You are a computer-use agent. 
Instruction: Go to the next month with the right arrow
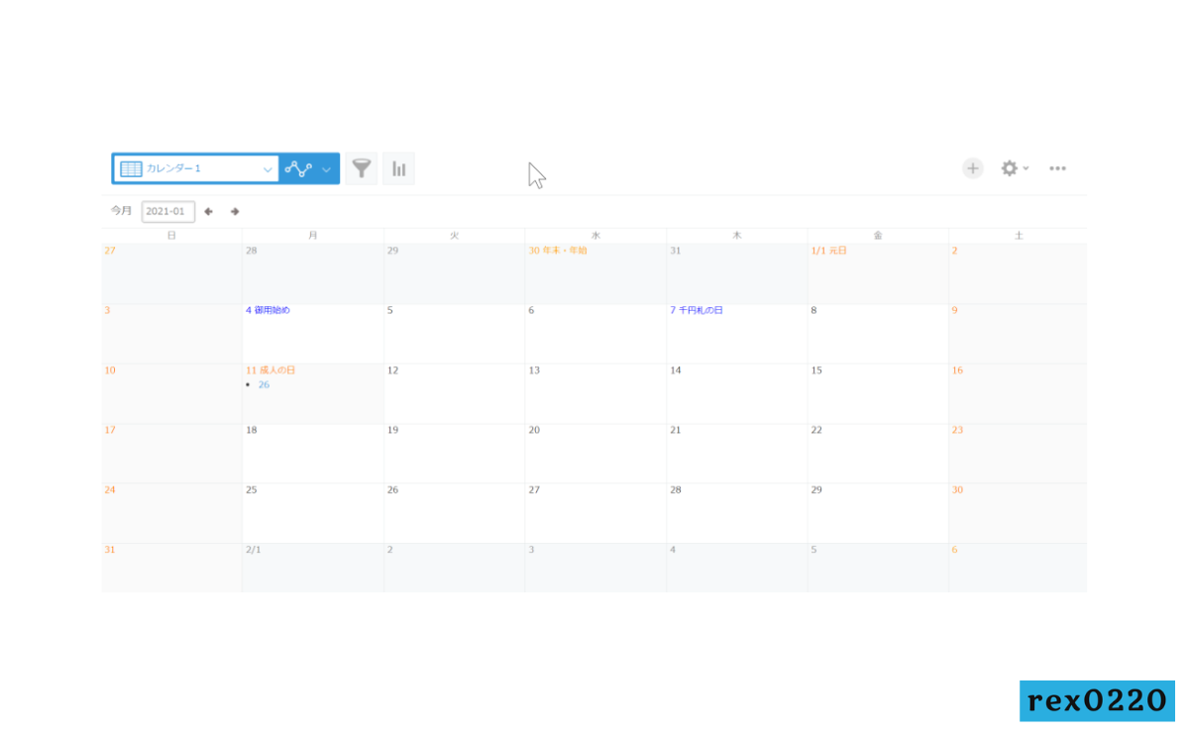[x=235, y=211]
